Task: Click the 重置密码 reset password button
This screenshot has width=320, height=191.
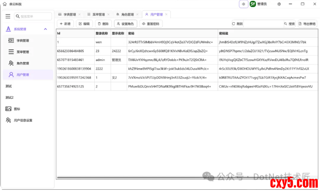Action: click(x=151, y=24)
